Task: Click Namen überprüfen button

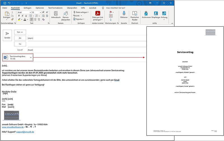Action: click(x=66, y=16)
